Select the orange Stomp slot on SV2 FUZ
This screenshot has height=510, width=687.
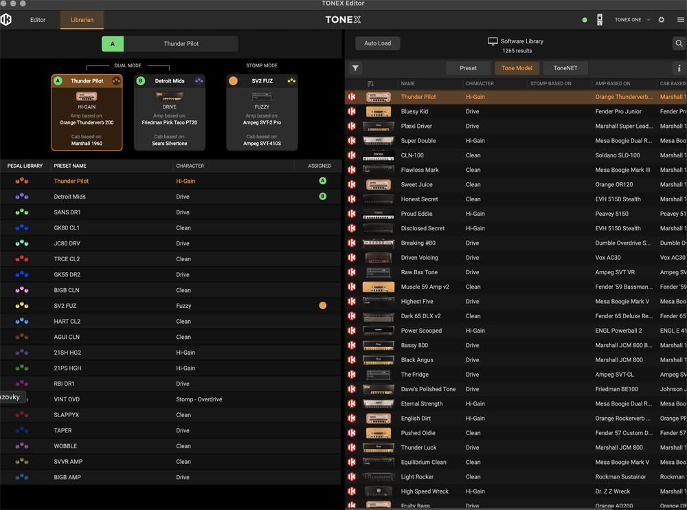(x=234, y=81)
